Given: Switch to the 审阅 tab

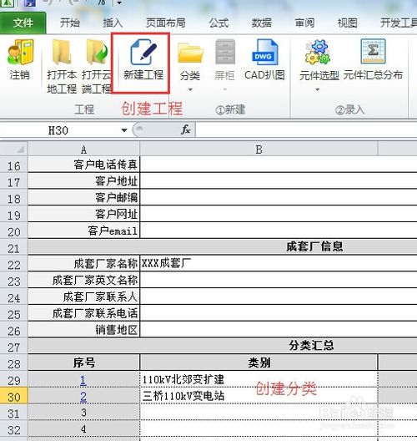Looking at the screenshot, I should [x=304, y=23].
